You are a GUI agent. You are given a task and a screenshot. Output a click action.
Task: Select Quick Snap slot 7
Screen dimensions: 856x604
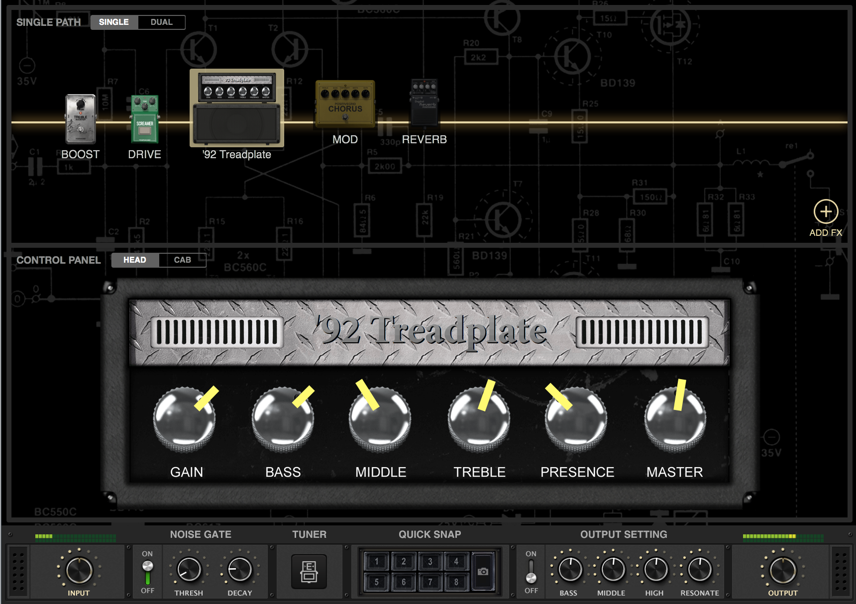coord(430,582)
